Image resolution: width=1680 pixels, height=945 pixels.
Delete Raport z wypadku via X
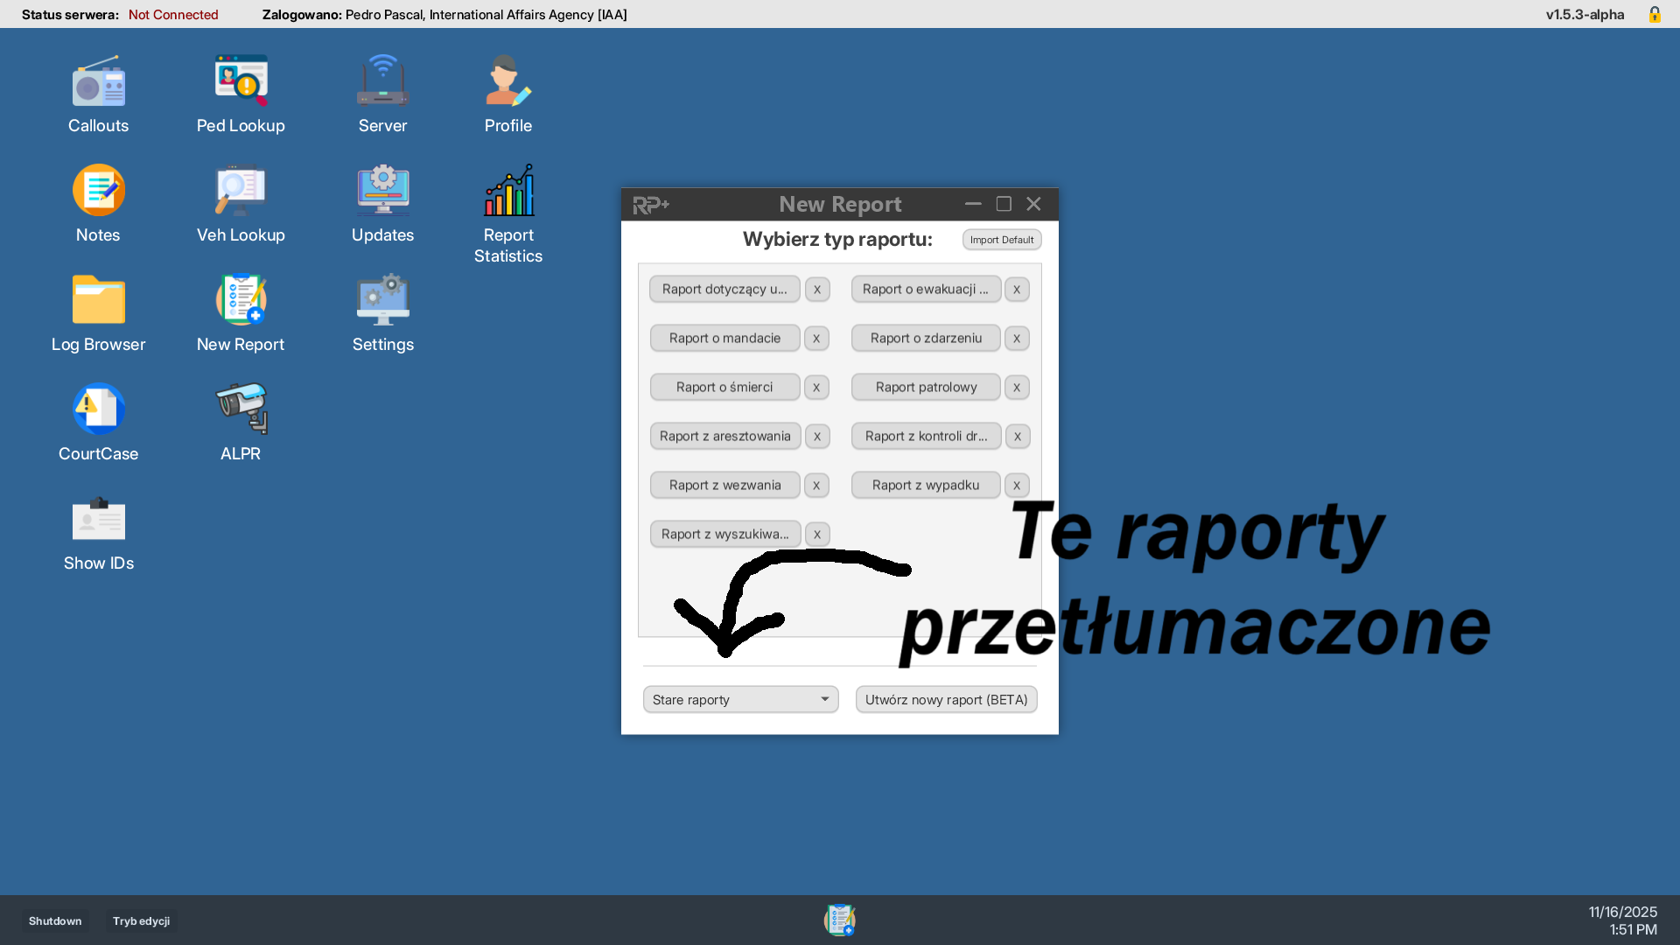1017,485
